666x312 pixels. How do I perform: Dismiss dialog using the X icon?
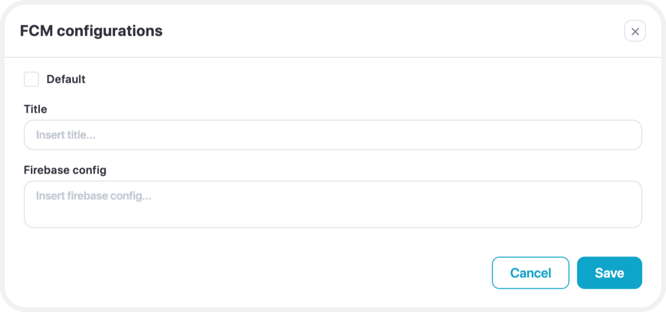click(635, 31)
